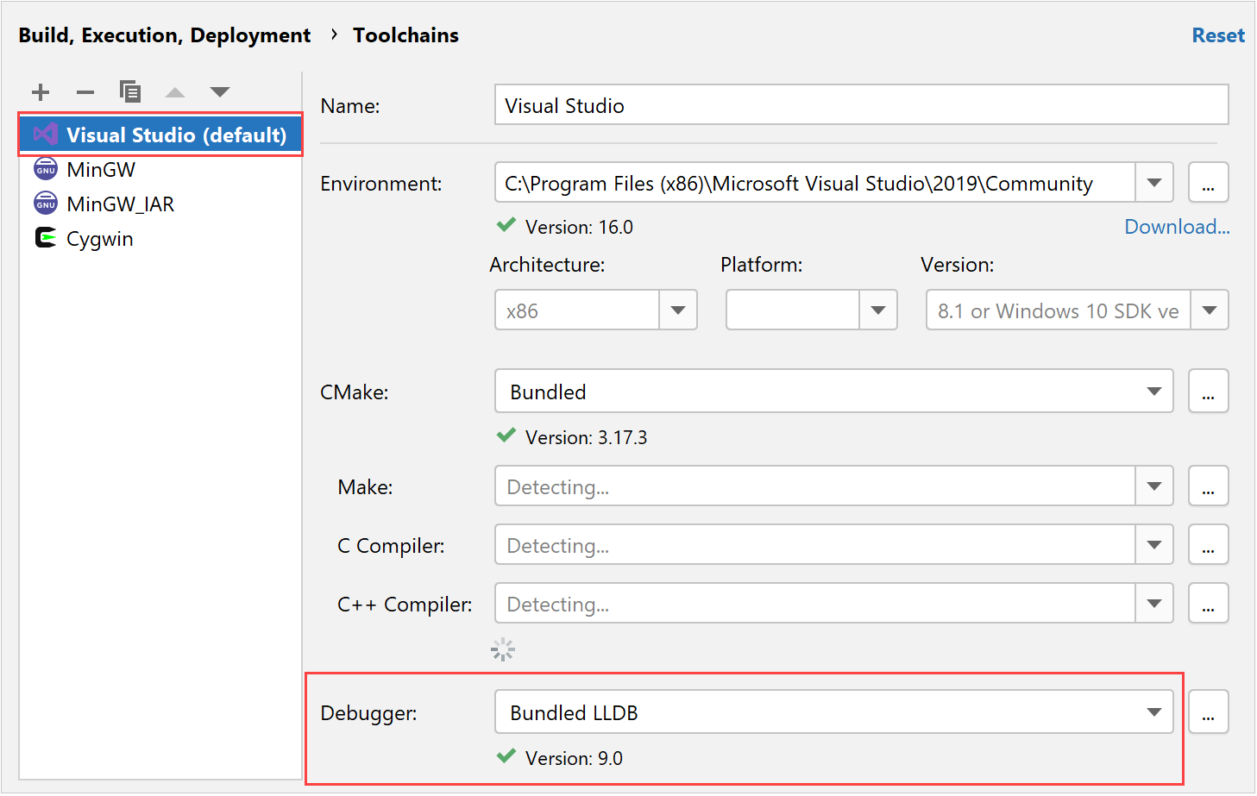Click the C++ Compiler Detecting... field
Screen dimensions: 1257x796
[x=814, y=604]
